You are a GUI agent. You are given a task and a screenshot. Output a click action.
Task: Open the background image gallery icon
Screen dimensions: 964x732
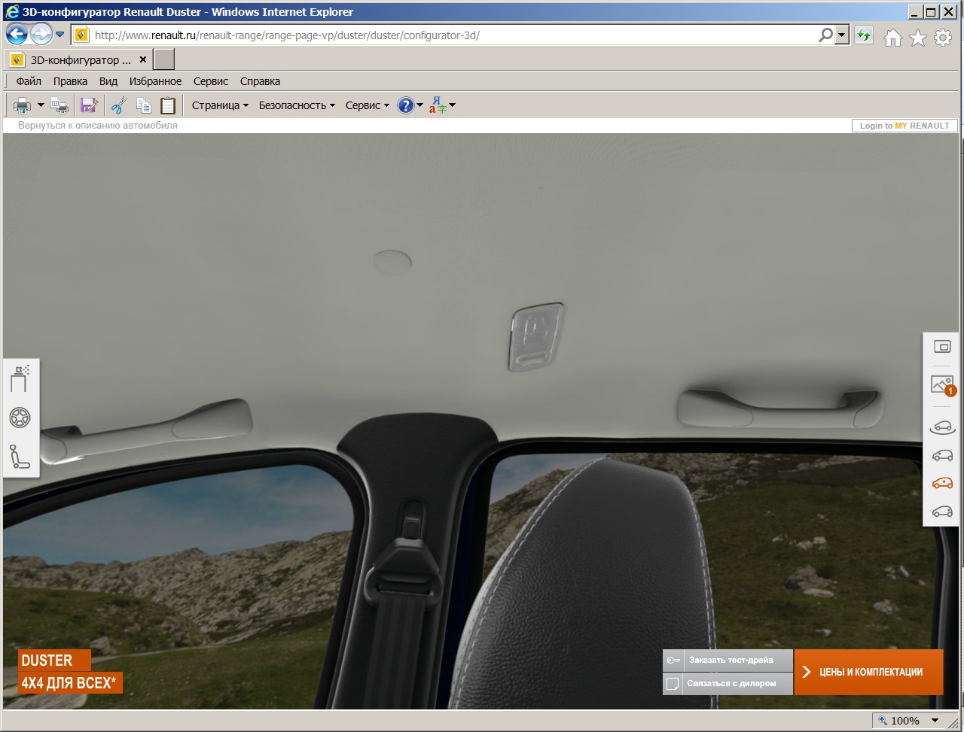pyautogui.click(x=942, y=385)
